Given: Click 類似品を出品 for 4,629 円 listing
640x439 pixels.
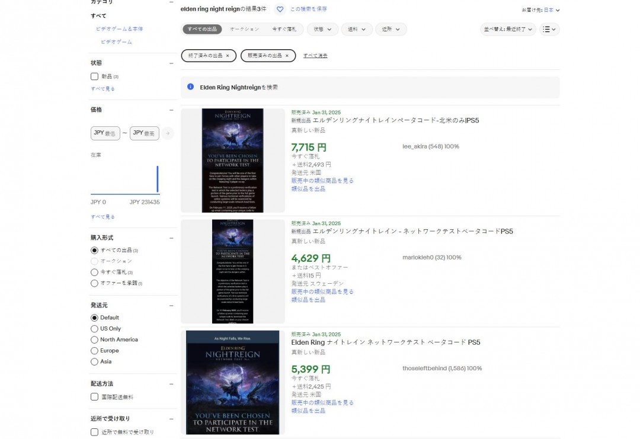Looking at the screenshot, I should [x=308, y=300].
